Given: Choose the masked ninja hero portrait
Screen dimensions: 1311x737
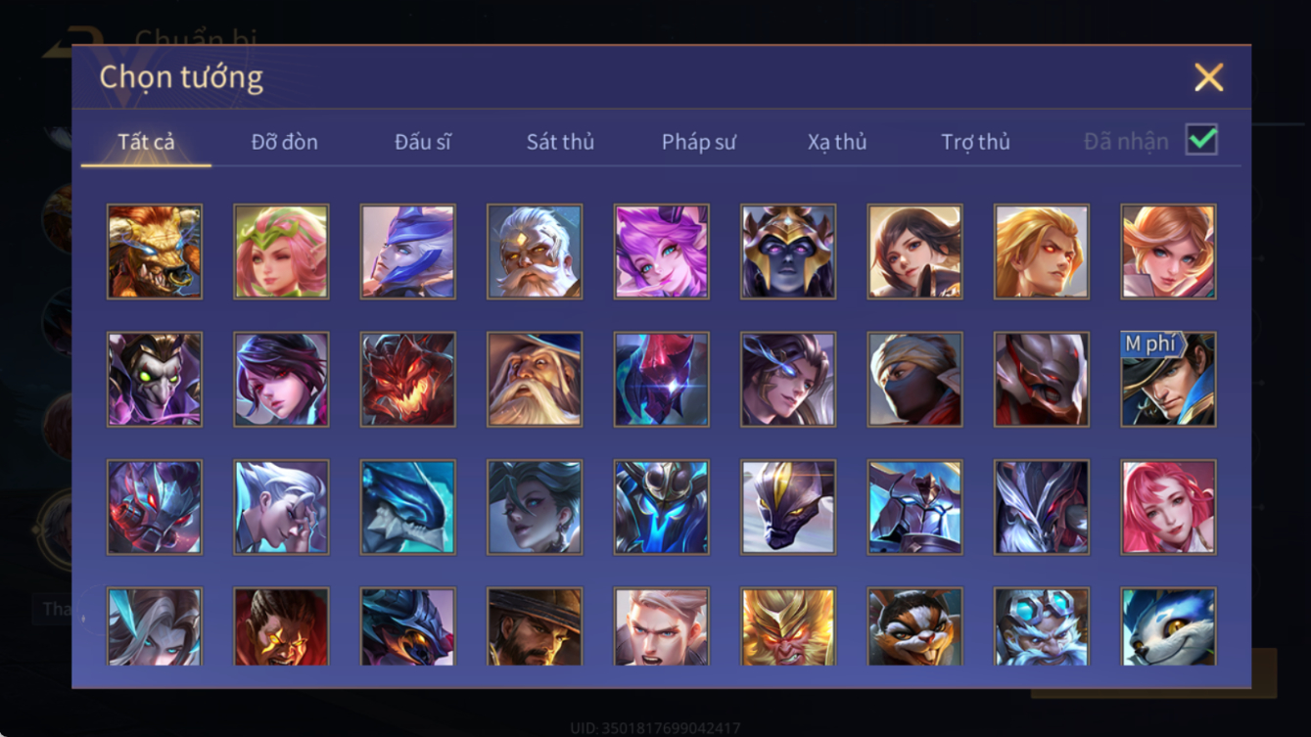Looking at the screenshot, I should [914, 380].
